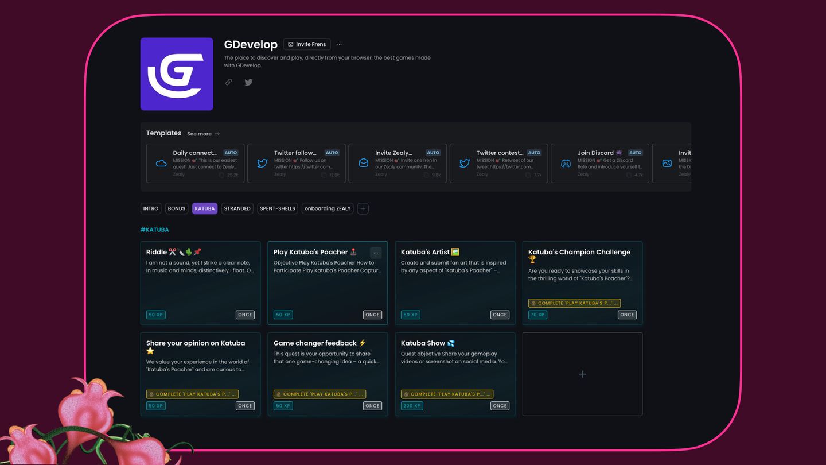This screenshot has height=465, width=826.
Task: Open the Invite Frens button
Action: tap(307, 44)
